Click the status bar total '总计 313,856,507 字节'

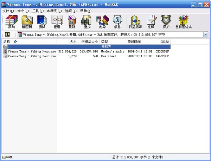point(129,157)
